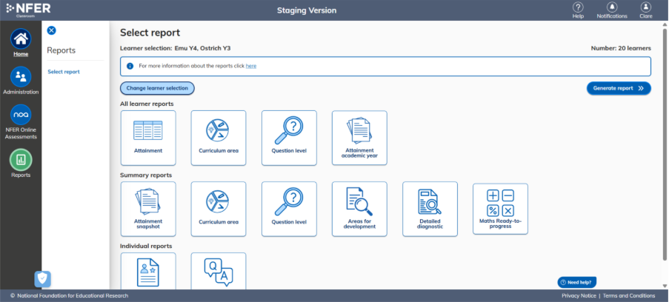Image resolution: width=669 pixels, height=302 pixels.
Task: Click the scrollbar down arrow
Action: coord(665,286)
